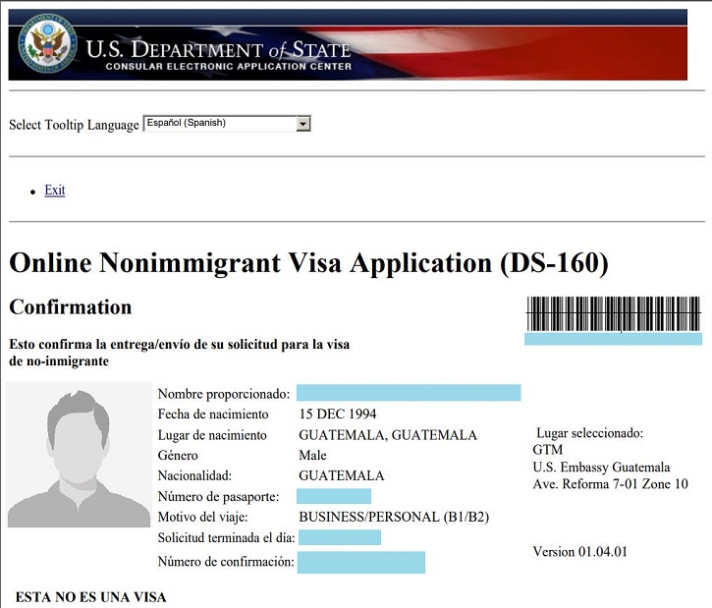
Task: Click the blue redacted bar under the barcode
Action: (613, 339)
